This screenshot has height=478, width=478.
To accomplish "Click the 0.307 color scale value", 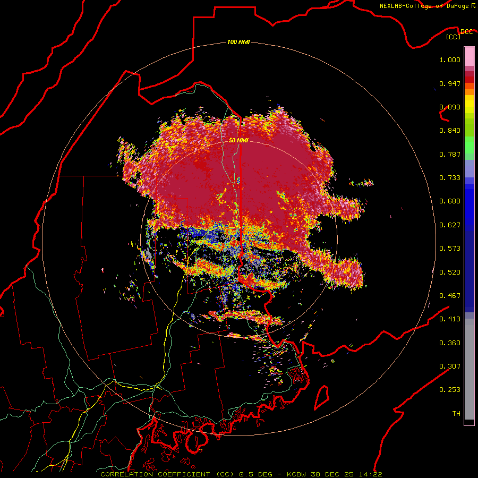I will pos(450,366).
